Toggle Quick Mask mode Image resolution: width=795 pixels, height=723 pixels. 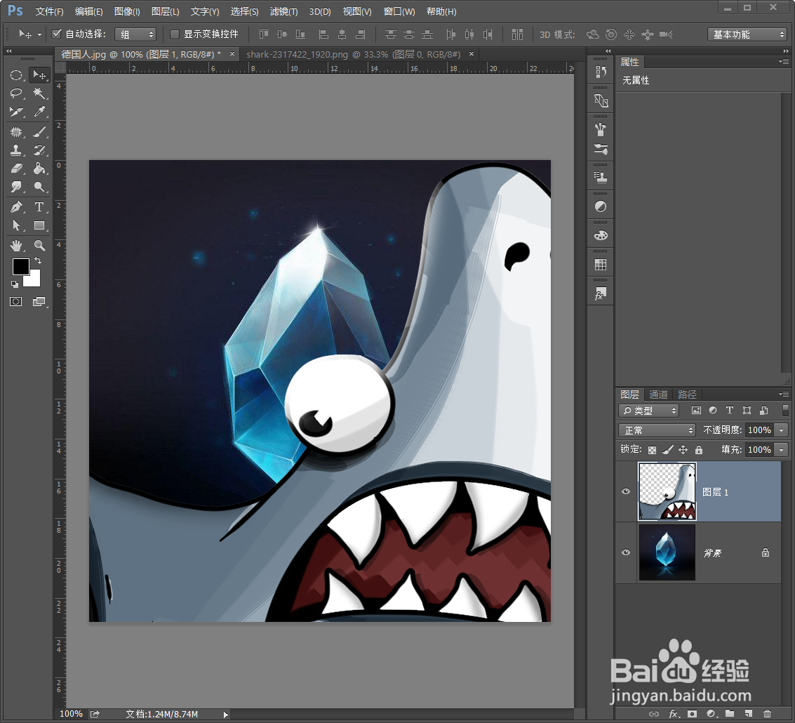tap(15, 301)
